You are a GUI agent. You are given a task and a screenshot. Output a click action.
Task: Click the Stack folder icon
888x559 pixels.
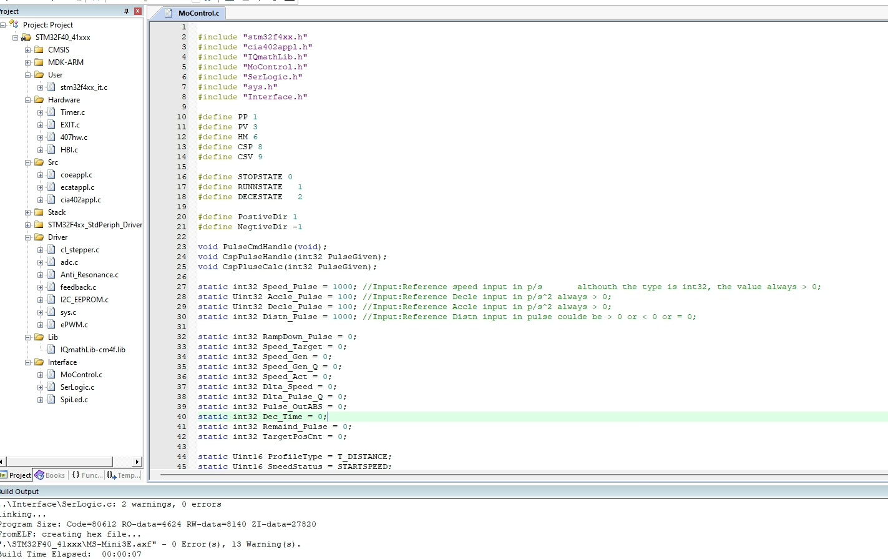tap(39, 212)
